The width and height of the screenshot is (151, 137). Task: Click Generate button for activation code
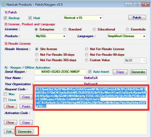tap(25, 131)
